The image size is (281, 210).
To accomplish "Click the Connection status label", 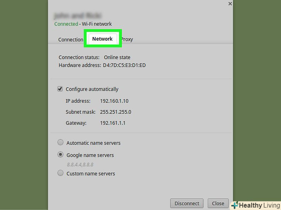I will click(79, 57).
